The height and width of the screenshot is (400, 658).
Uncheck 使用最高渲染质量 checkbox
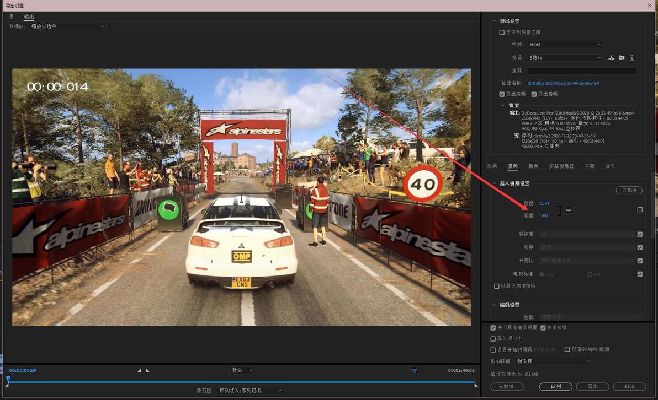point(493,327)
